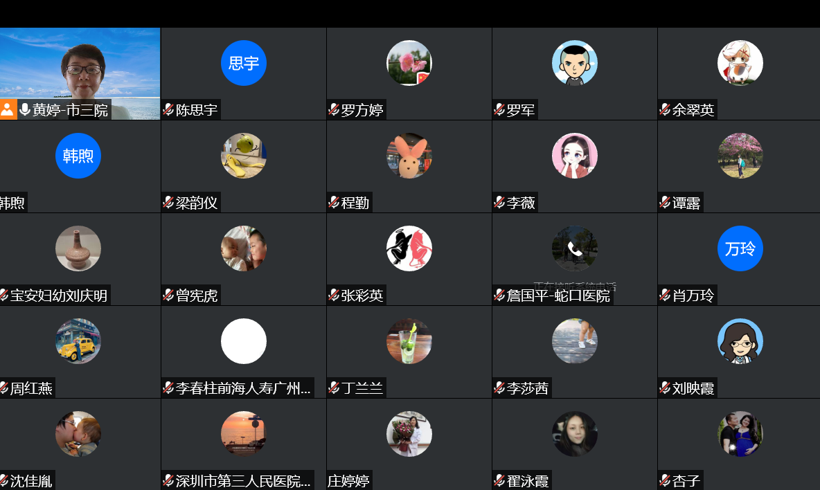Click the phone call icon on 詹国平 tile
This screenshot has width=820, height=490.
pos(575,248)
